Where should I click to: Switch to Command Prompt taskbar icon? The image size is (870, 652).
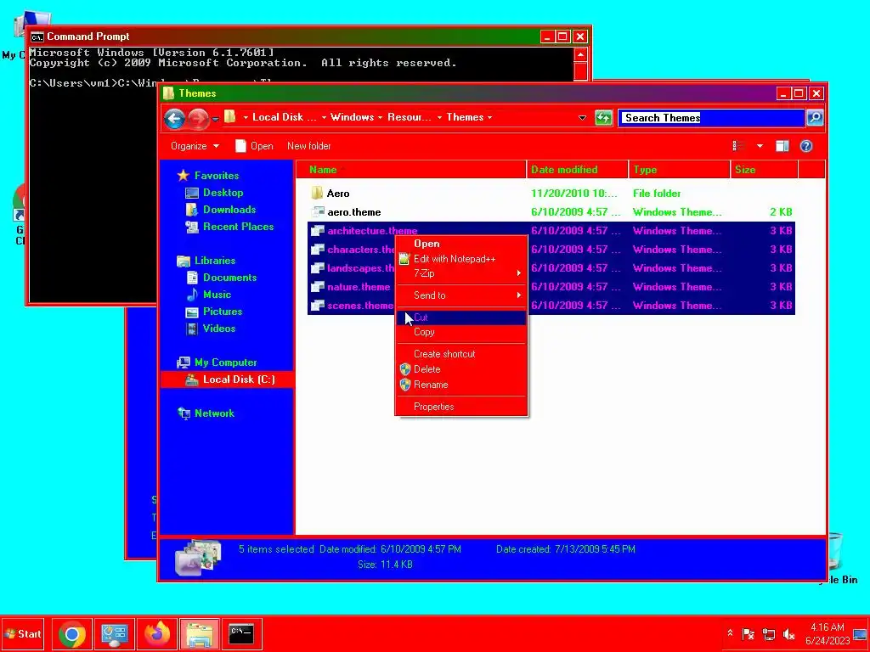point(241,633)
